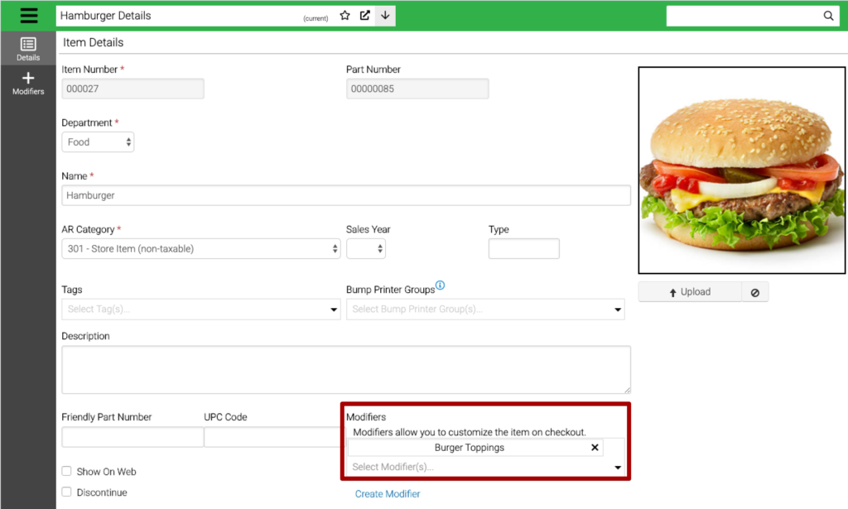
Task: Switch to the Details sidebar tab
Action: pos(28,49)
